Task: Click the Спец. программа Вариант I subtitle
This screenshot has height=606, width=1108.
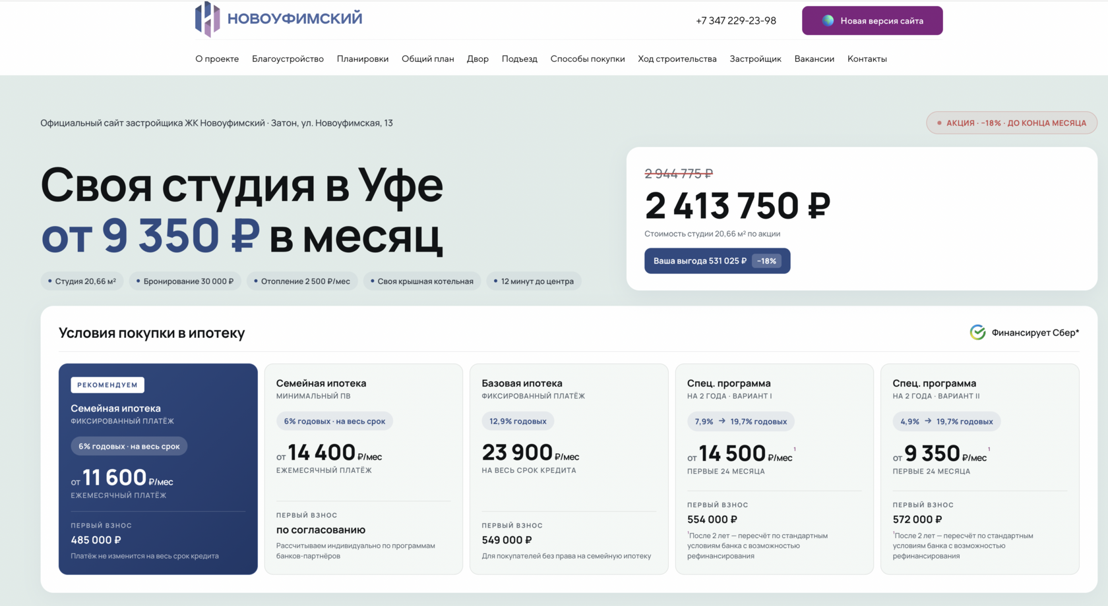Action: point(729,396)
